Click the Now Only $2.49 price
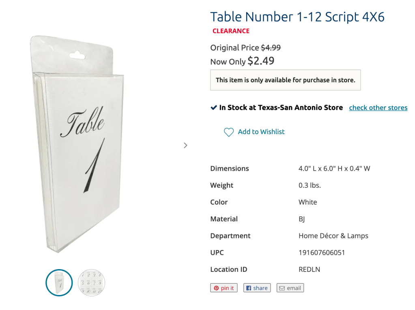Image resolution: width=415 pixels, height=310 pixels. click(242, 61)
